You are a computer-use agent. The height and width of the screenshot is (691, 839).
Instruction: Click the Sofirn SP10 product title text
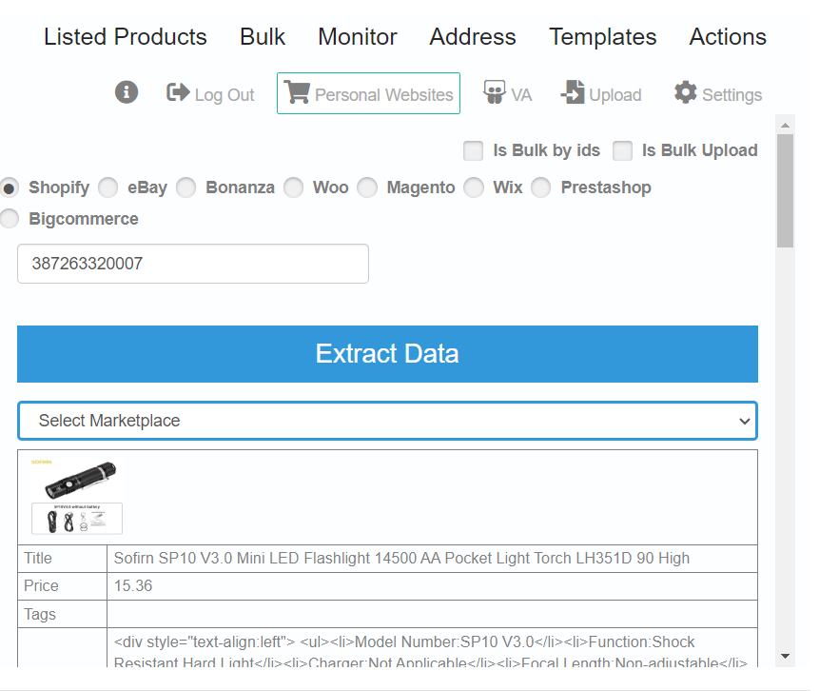(x=401, y=559)
